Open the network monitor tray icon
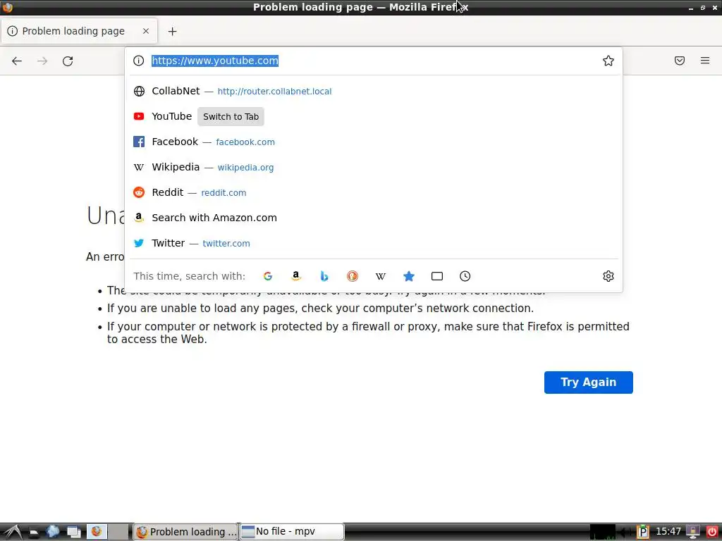Image resolution: width=722 pixels, height=541 pixels. pyautogui.click(x=693, y=532)
